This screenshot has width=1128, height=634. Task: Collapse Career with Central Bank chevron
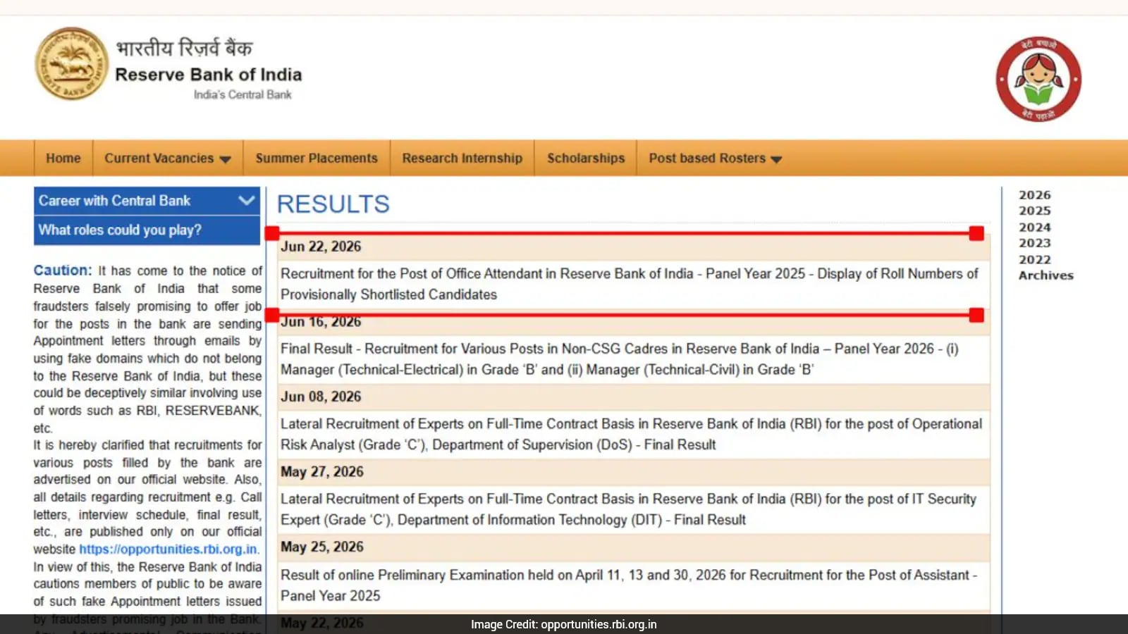[x=246, y=200]
